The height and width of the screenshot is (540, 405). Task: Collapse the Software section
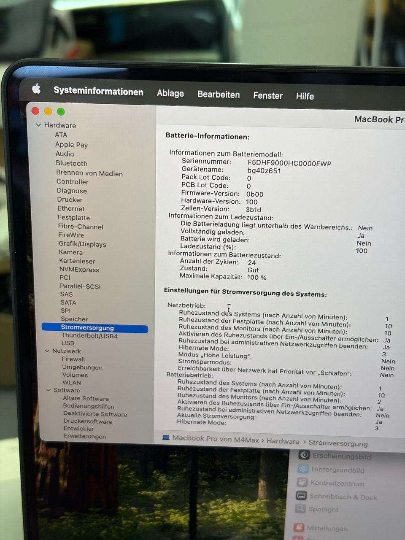48,390
